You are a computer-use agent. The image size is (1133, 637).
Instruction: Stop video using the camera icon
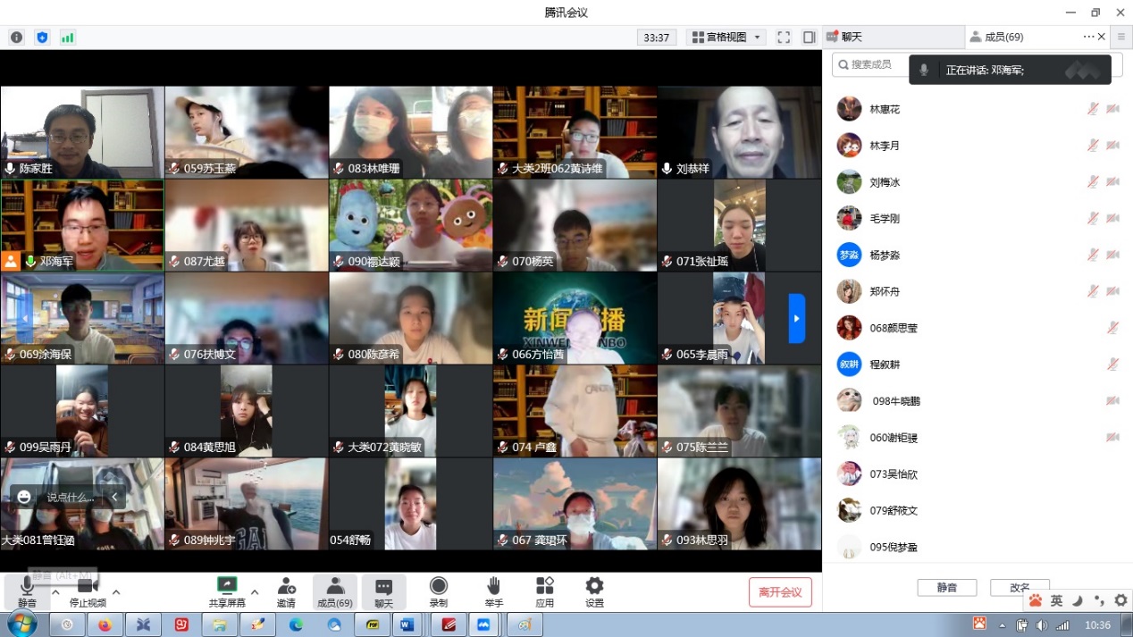[x=87, y=586]
